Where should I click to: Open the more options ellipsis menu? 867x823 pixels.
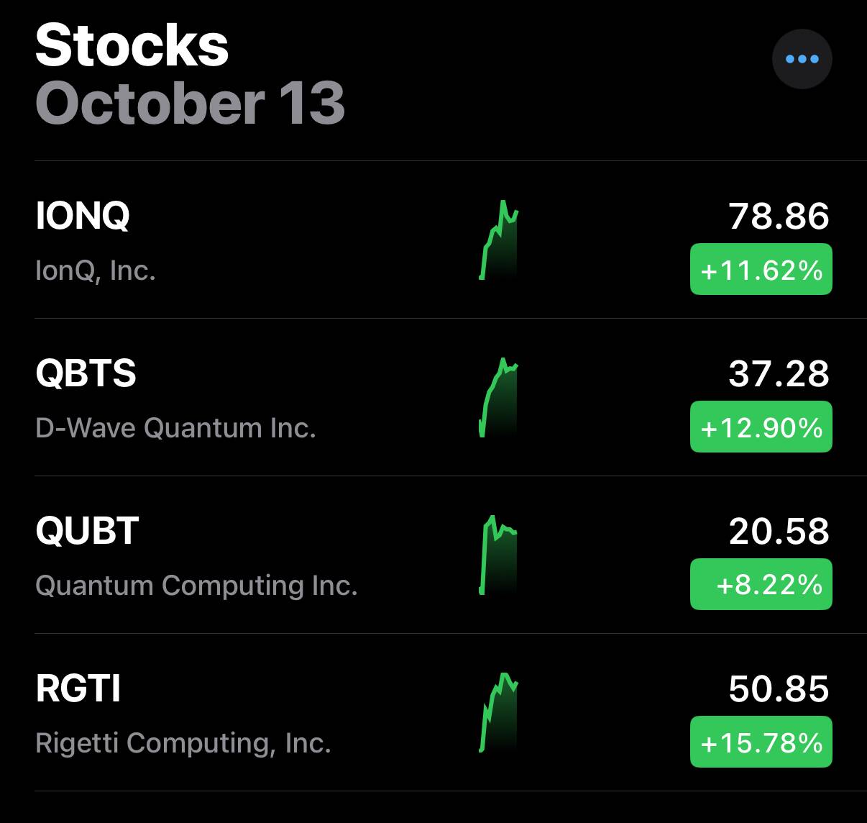(802, 59)
